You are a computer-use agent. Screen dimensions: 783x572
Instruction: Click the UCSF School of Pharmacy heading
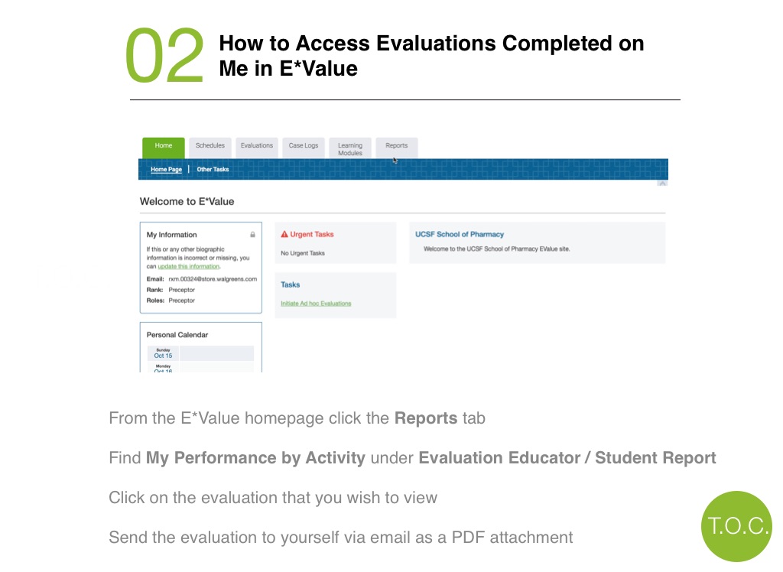pos(460,234)
